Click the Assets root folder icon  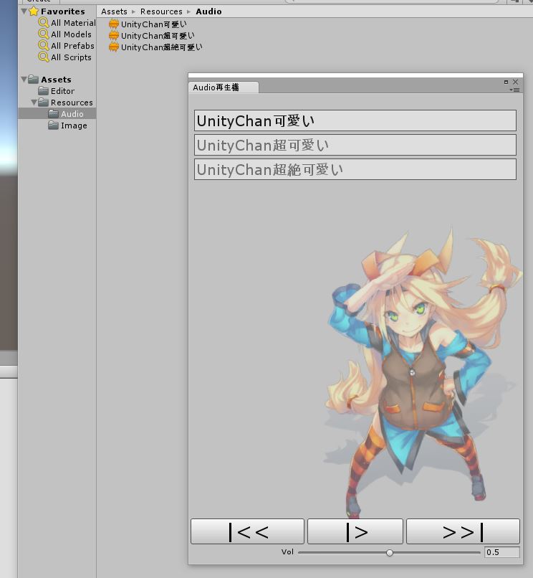pos(33,80)
